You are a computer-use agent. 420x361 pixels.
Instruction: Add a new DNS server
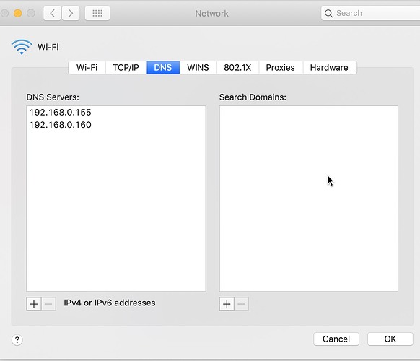point(34,304)
